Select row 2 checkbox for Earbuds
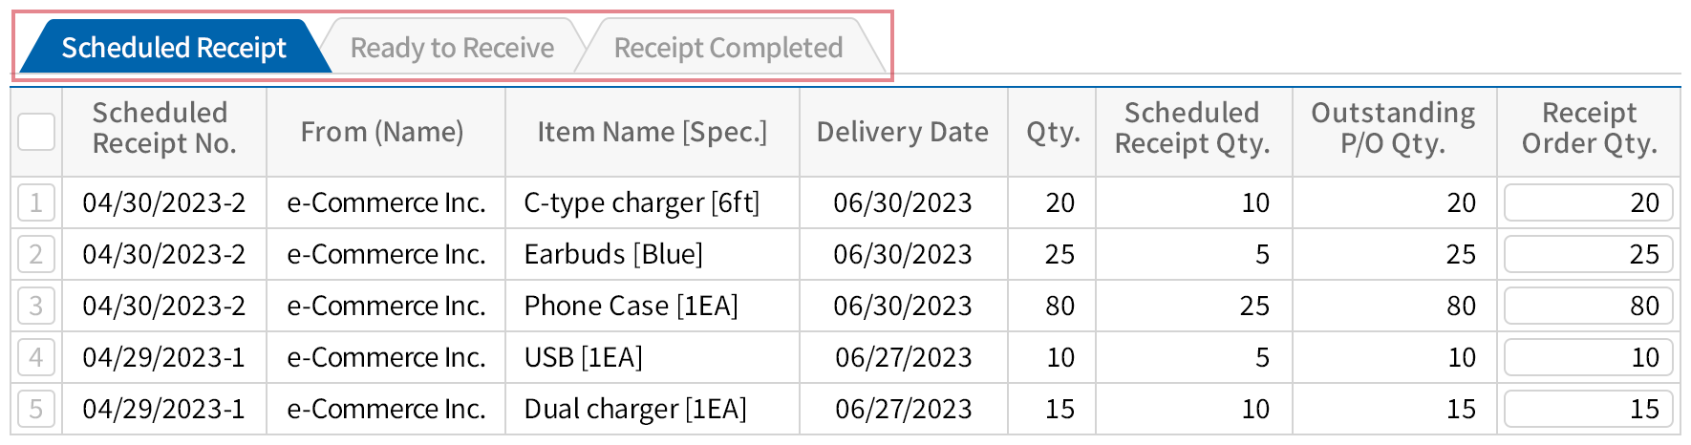 (x=36, y=254)
